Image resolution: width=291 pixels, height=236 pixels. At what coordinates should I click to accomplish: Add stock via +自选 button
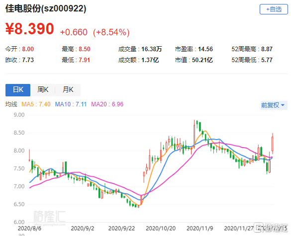[274, 9]
